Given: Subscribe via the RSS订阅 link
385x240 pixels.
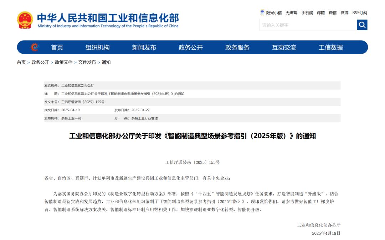Looking at the screenshot, I should pyautogui.click(x=359, y=12).
